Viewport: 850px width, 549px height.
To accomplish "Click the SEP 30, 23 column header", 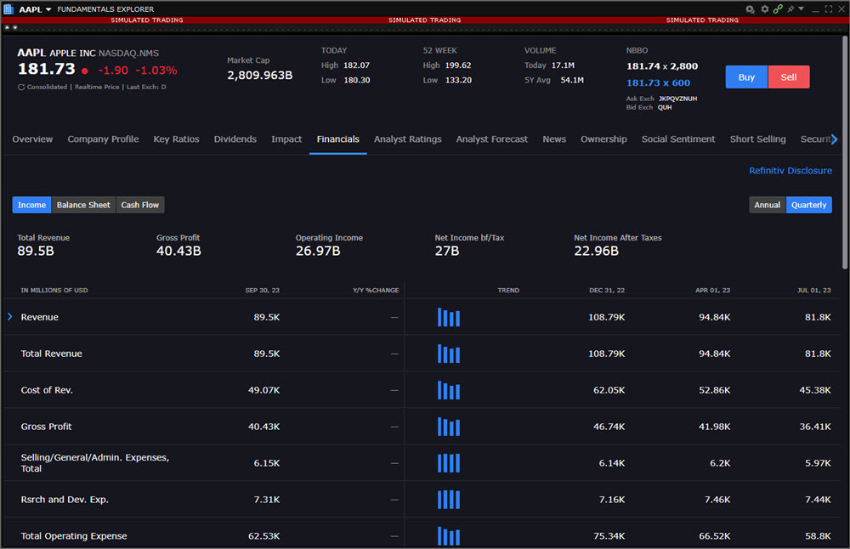I will [x=263, y=291].
